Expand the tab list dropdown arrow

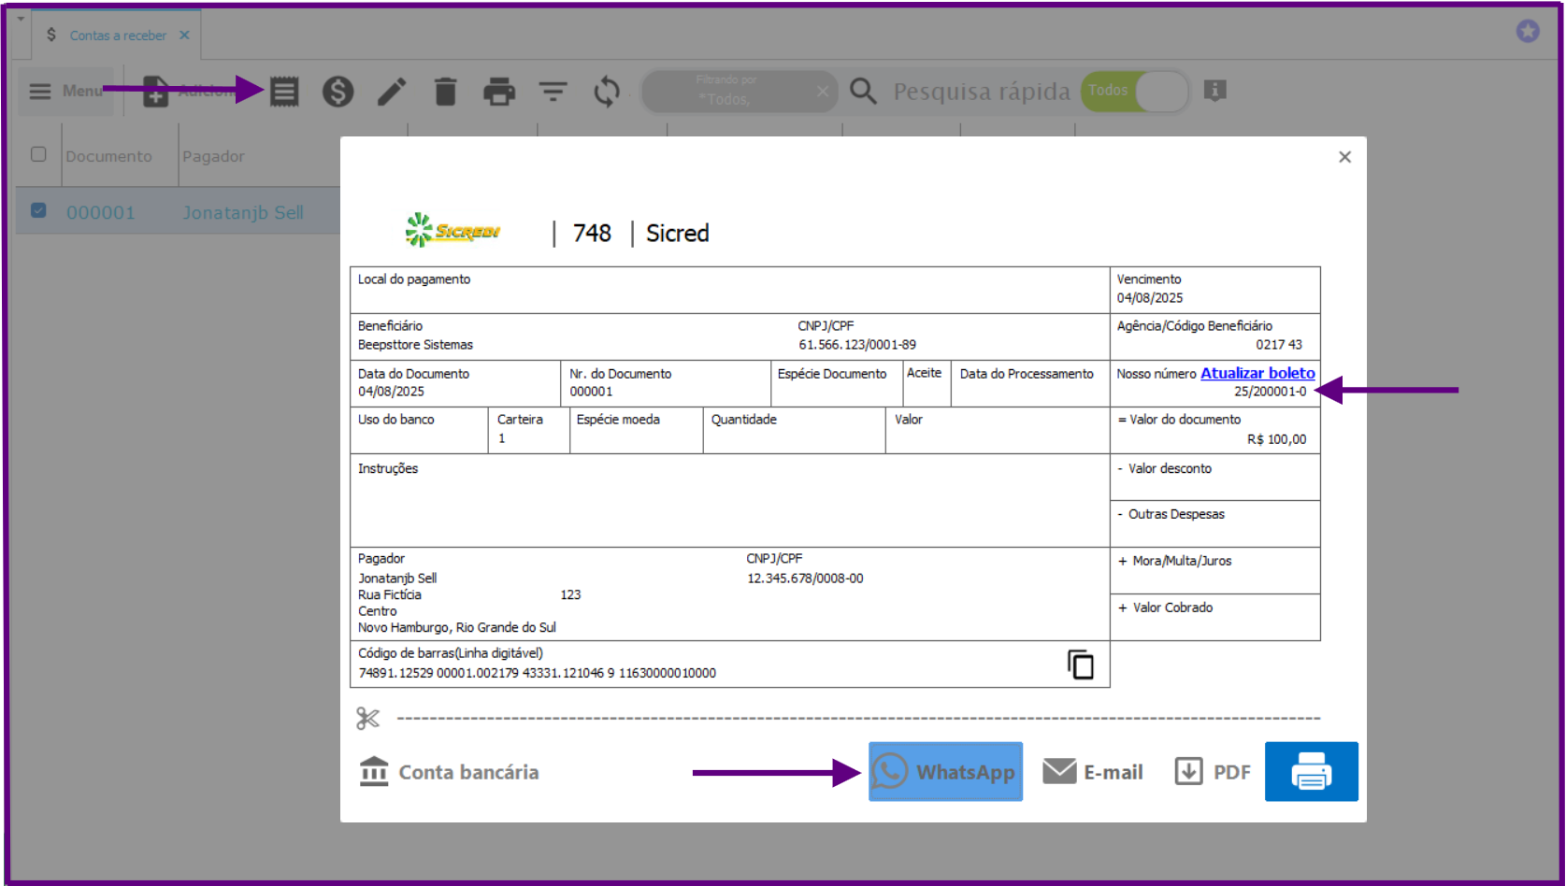(x=21, y=19)
